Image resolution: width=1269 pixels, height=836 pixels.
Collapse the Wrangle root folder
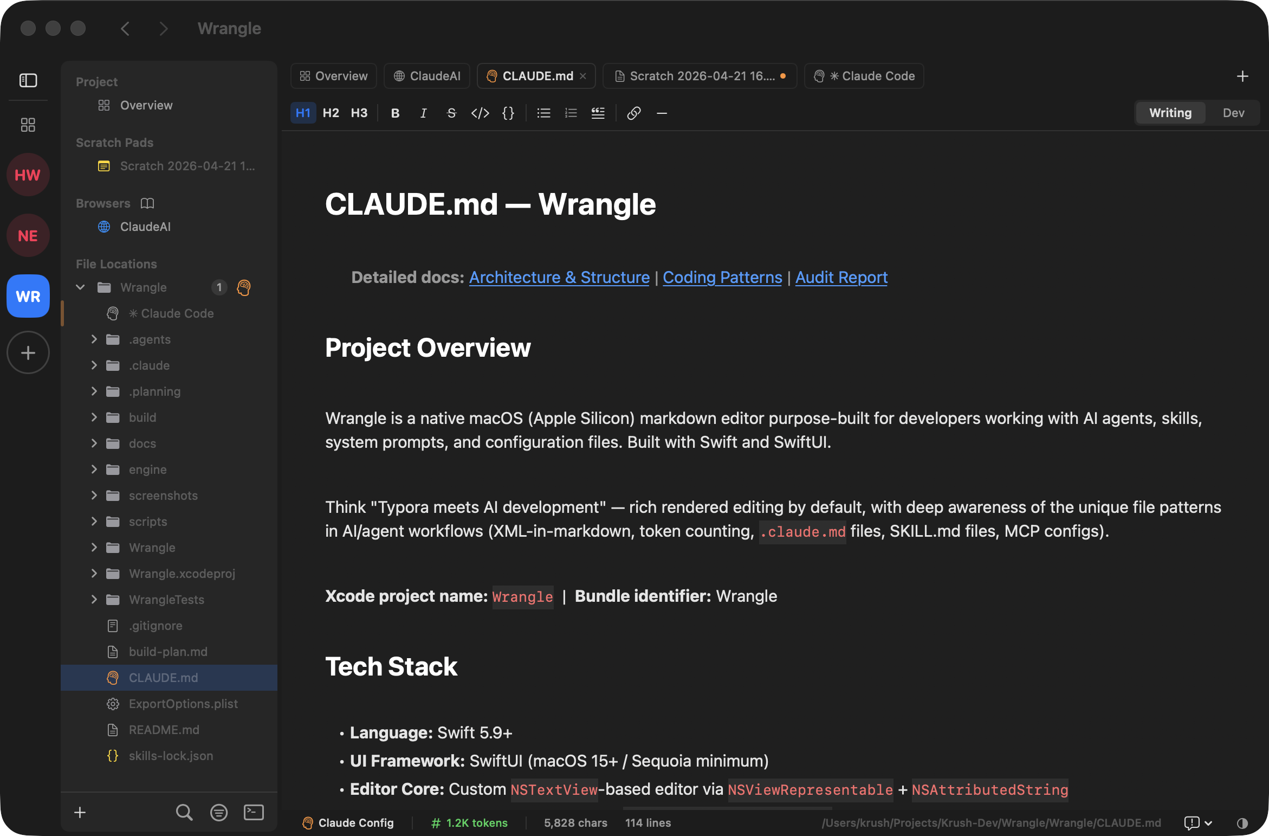tap(80, 287)
